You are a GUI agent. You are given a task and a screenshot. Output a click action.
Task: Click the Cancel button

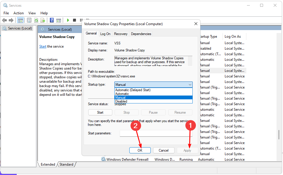click(164, 150)
